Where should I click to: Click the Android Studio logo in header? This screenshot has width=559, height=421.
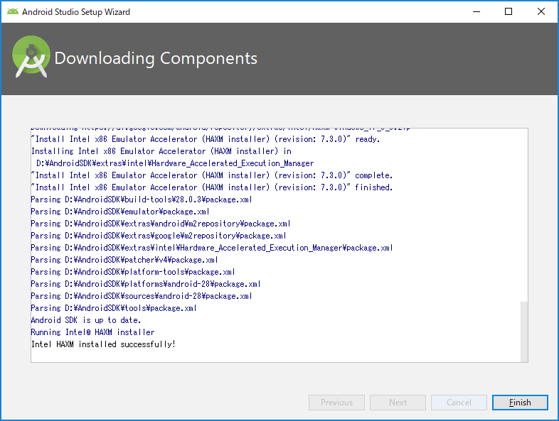point(31,57)
